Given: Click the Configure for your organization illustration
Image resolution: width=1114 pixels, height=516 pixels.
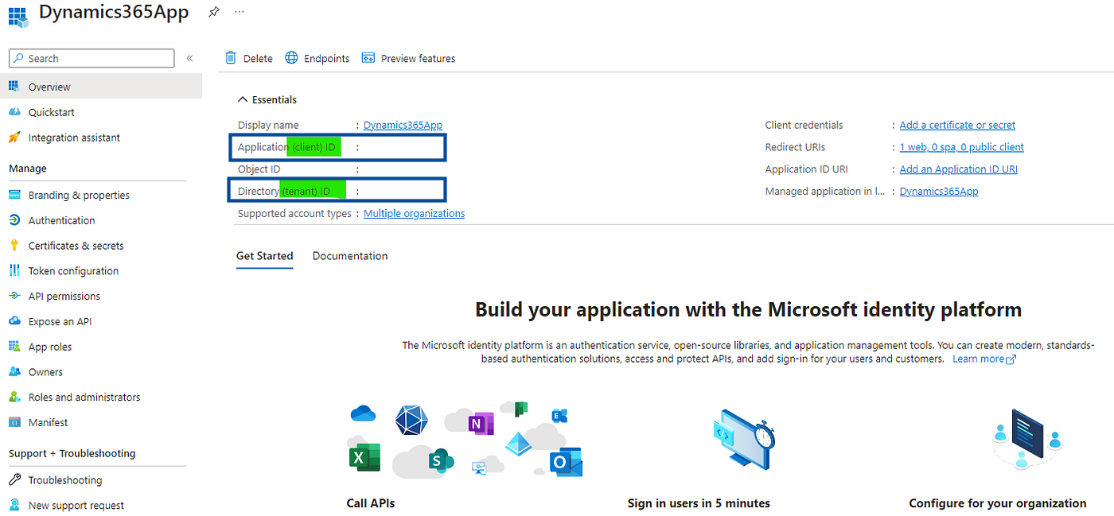Looking at the screenshot, I should coord(1027,439).
